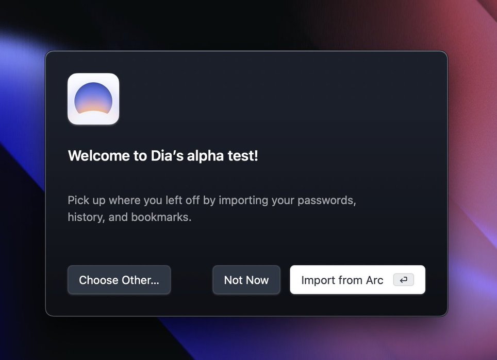497x360 pixels.
Task: Click the orange glow in the Dia logo
Action: 93,110
